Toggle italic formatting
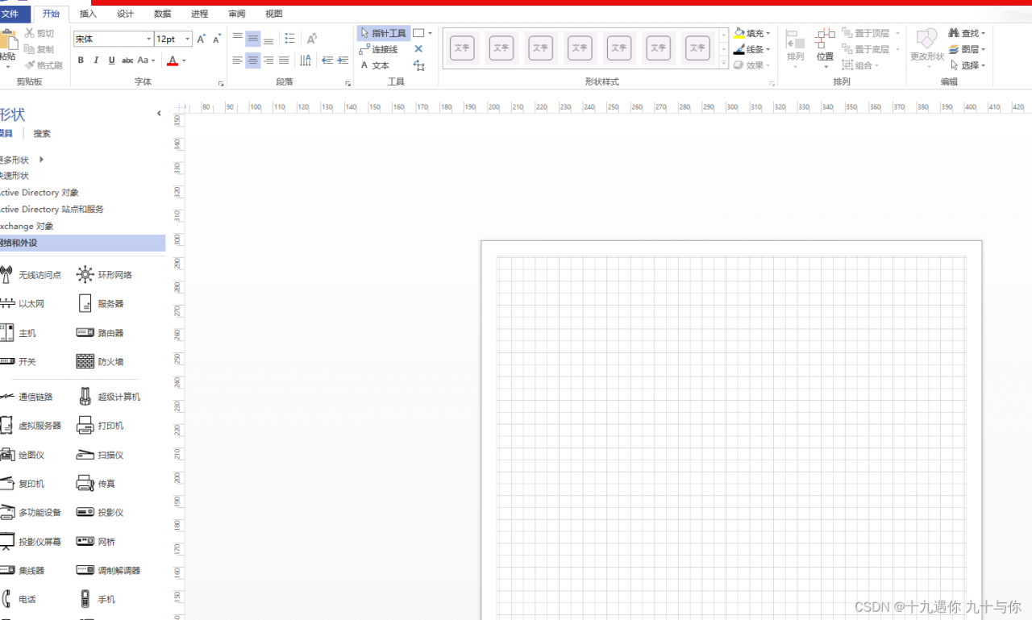 [96, 60]
